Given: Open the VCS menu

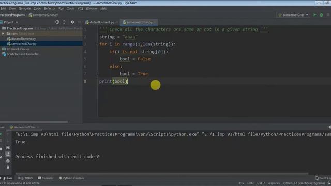Looking at the screenshot, I should pos(80,8).
